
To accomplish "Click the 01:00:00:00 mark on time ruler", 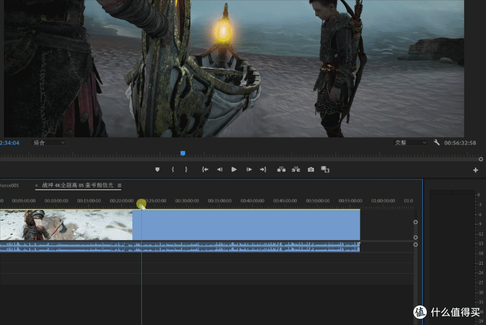I will pyautogui.click(x=383, y=201).
